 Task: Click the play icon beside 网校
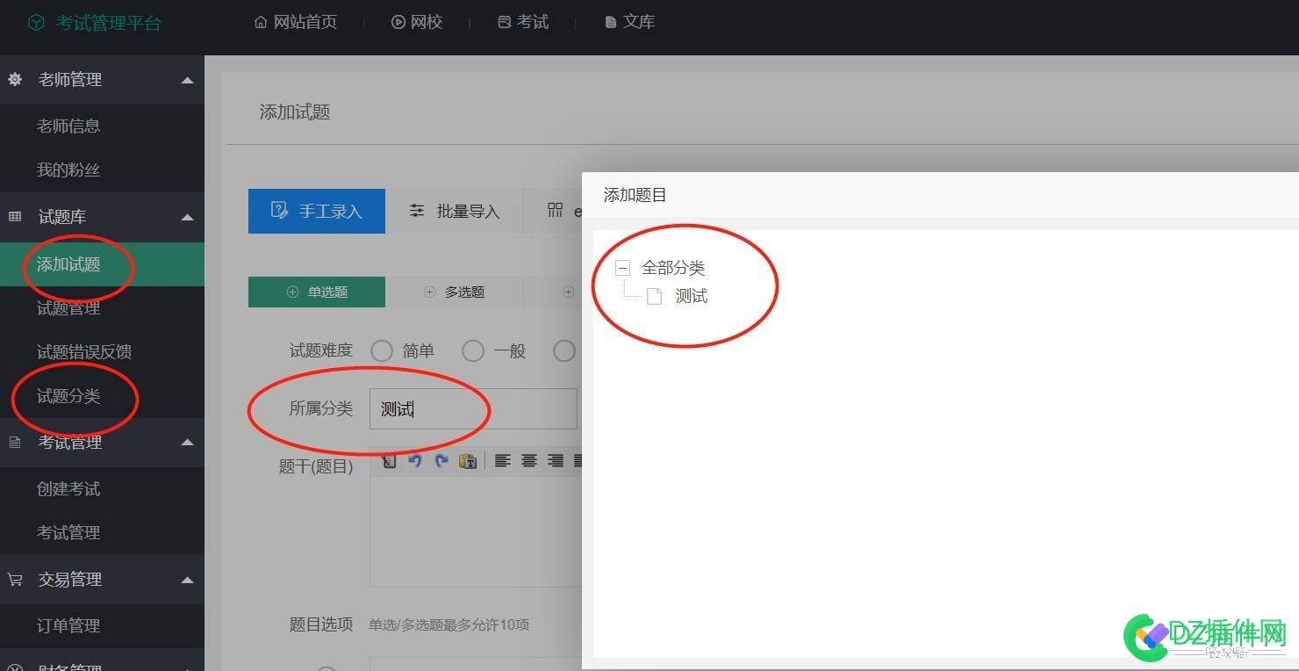click(x=398, y=22)
